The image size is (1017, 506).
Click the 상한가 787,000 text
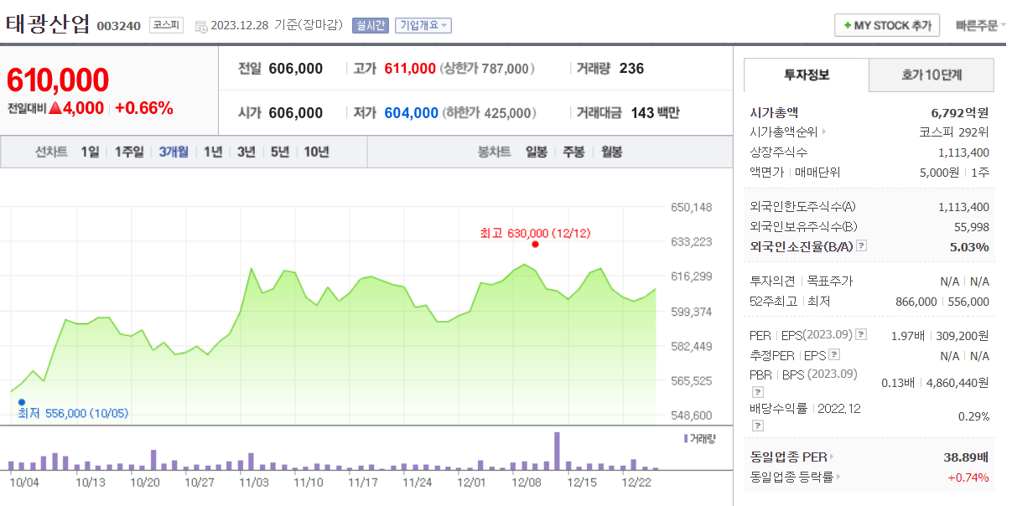(487, 69)
